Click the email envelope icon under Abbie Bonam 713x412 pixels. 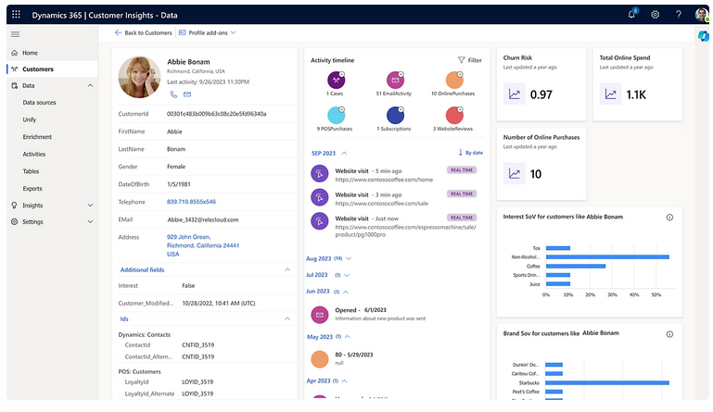pos(186,94)
